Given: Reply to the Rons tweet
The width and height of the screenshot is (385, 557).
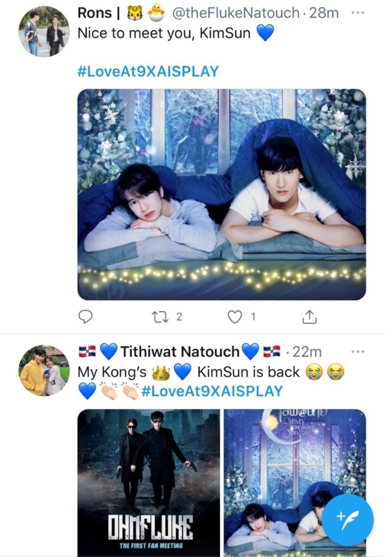Looking at the screenshot, I should tap(85, 317).
